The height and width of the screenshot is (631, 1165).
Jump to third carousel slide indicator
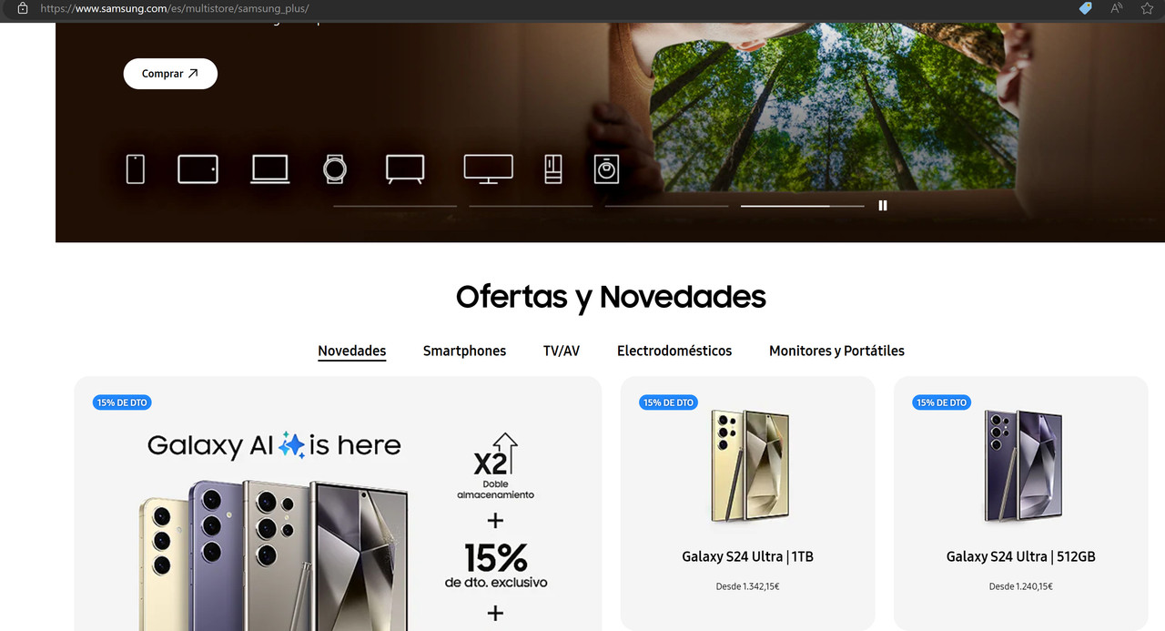click(666, 207)
